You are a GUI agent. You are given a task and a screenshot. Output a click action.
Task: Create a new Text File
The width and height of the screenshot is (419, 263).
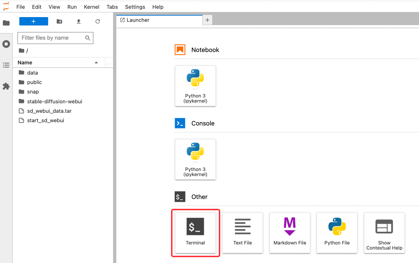click(243, 233)
